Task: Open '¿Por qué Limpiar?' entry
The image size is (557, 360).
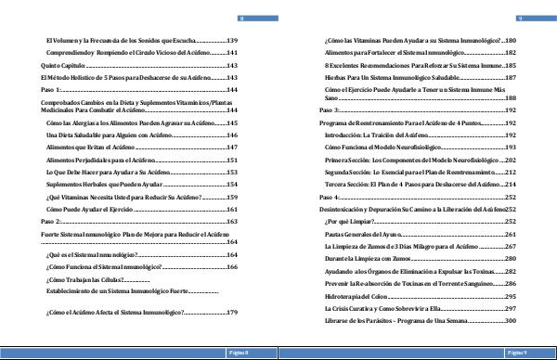Action: coord(421,222)
